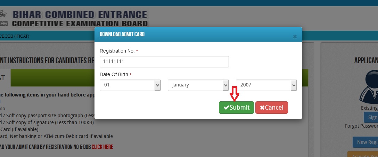Close the Download Admit Card dialog
Screen dimensions: 378x157
[295, 37]
